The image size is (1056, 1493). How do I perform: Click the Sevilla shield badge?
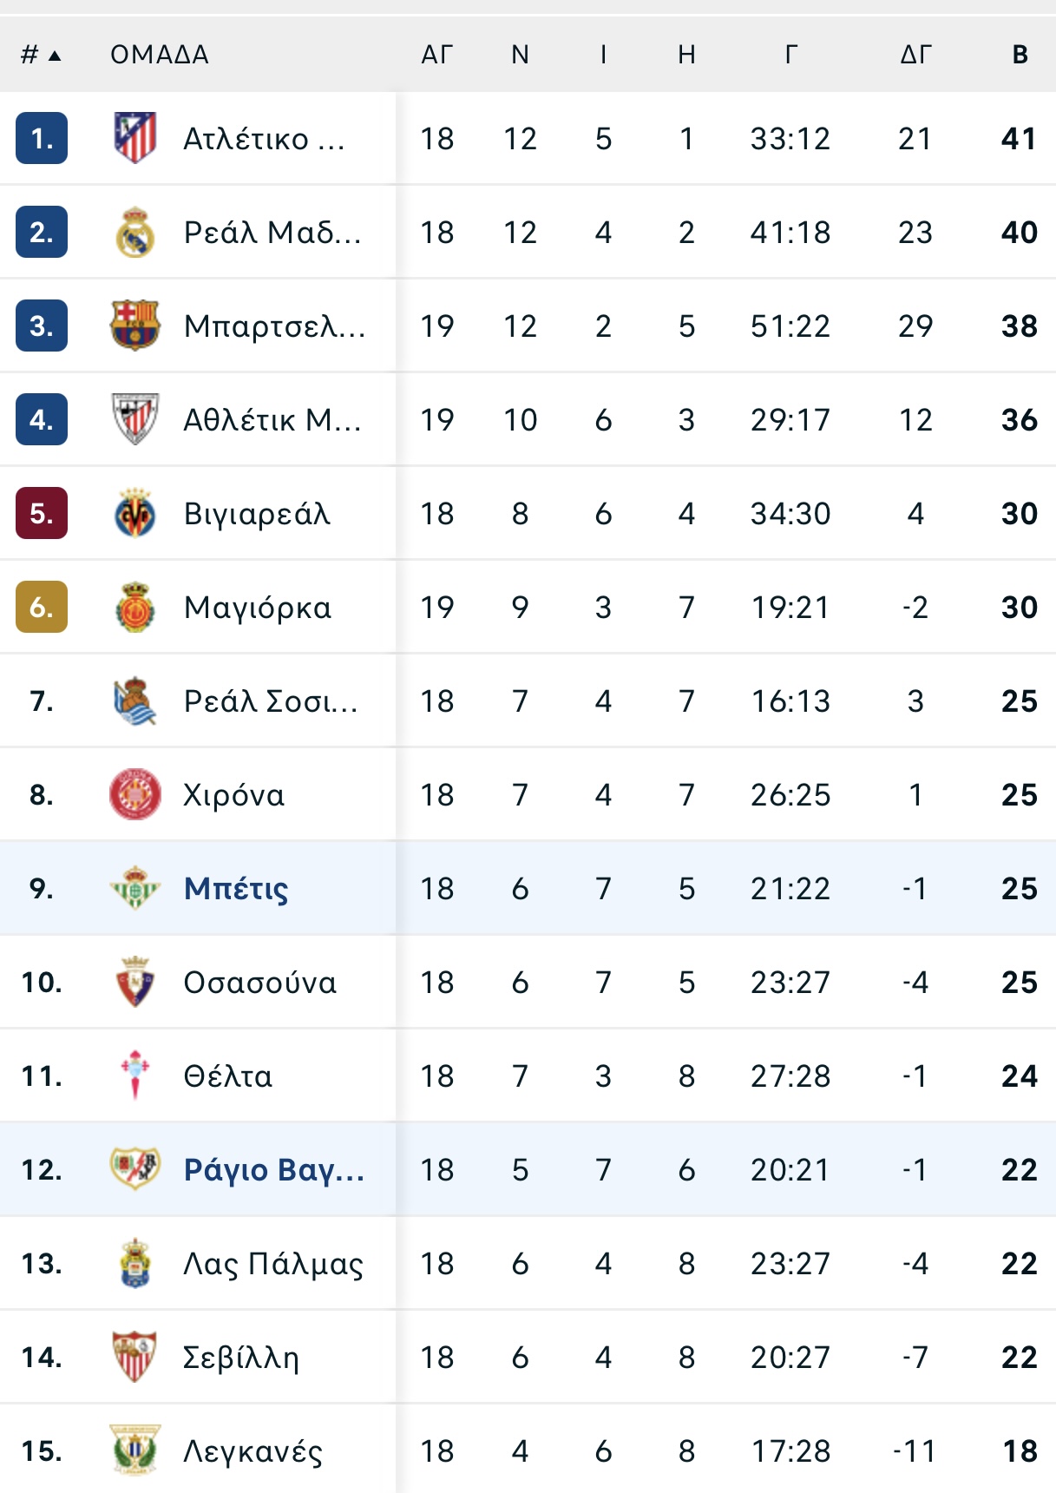[x=135, y=1357]
